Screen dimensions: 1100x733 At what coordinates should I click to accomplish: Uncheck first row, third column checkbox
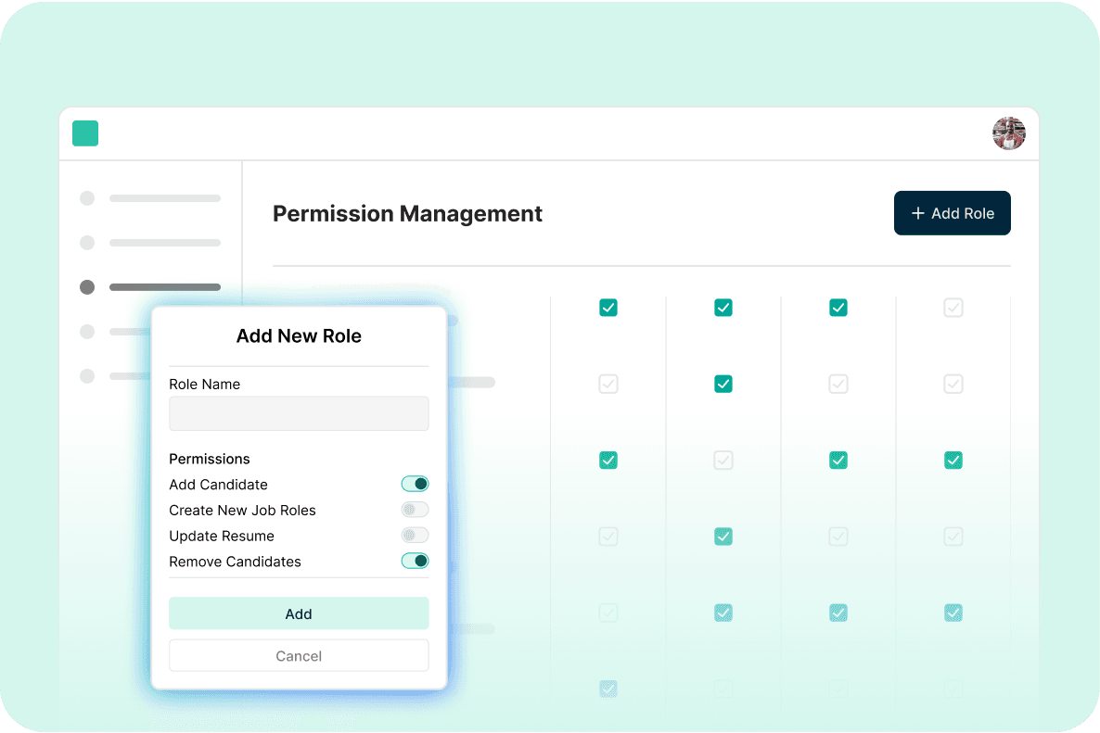pyautogui.click(x=838, y=308)
